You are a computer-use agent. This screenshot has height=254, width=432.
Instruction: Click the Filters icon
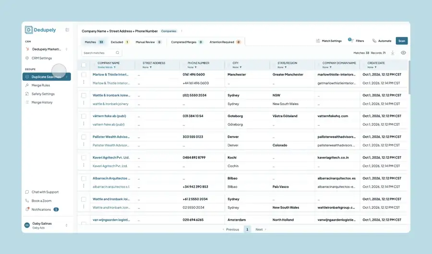click(x=350, y=40)
